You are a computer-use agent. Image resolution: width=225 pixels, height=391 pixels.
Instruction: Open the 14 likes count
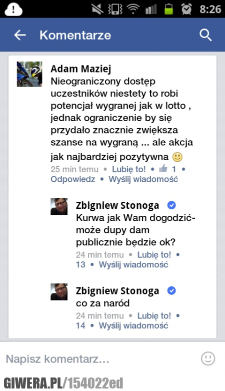pos(80,326)
